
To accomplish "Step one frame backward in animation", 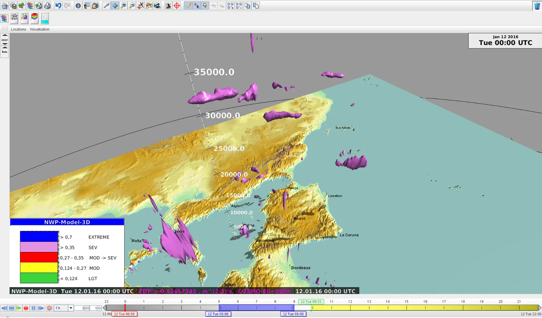I will (4, 308).
